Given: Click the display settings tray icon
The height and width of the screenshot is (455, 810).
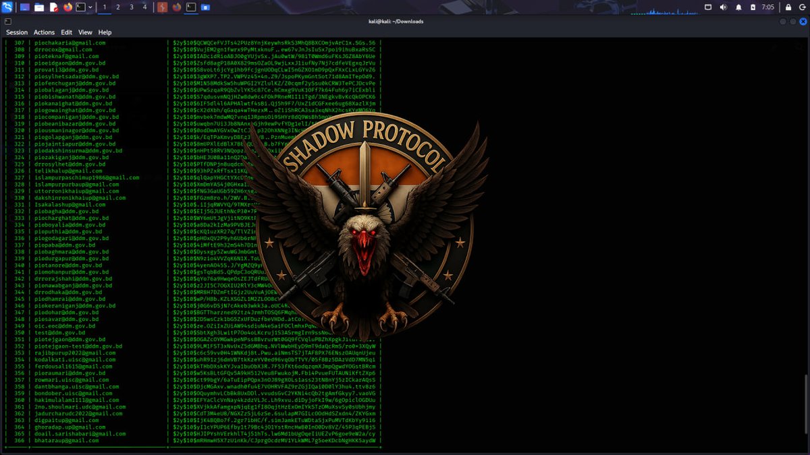Looking at the screenshot, I should [x=708, y=7].
